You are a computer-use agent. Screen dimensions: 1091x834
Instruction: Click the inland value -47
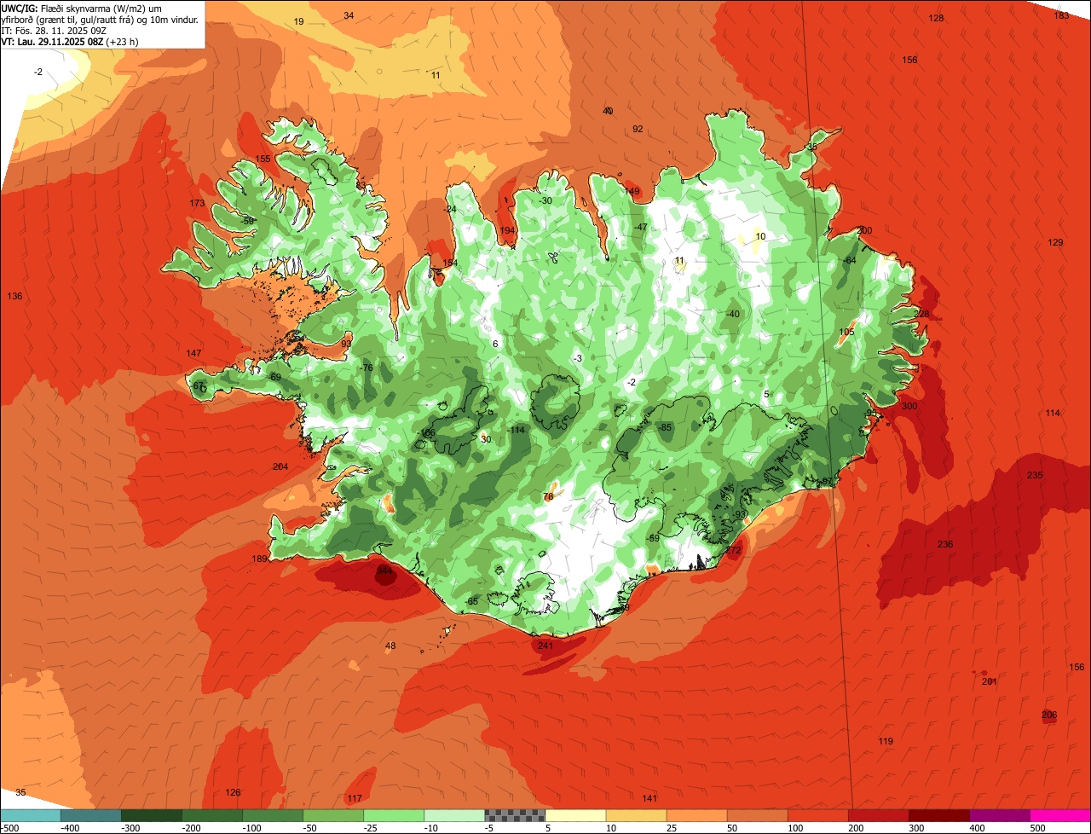tap(641, 227)
